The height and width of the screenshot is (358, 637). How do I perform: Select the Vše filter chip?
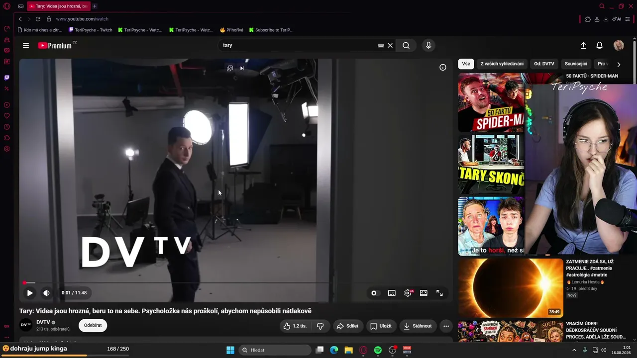coord(466,64)
